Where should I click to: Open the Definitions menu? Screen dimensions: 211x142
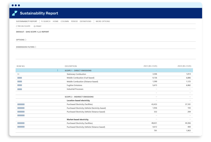coord(85,22)
